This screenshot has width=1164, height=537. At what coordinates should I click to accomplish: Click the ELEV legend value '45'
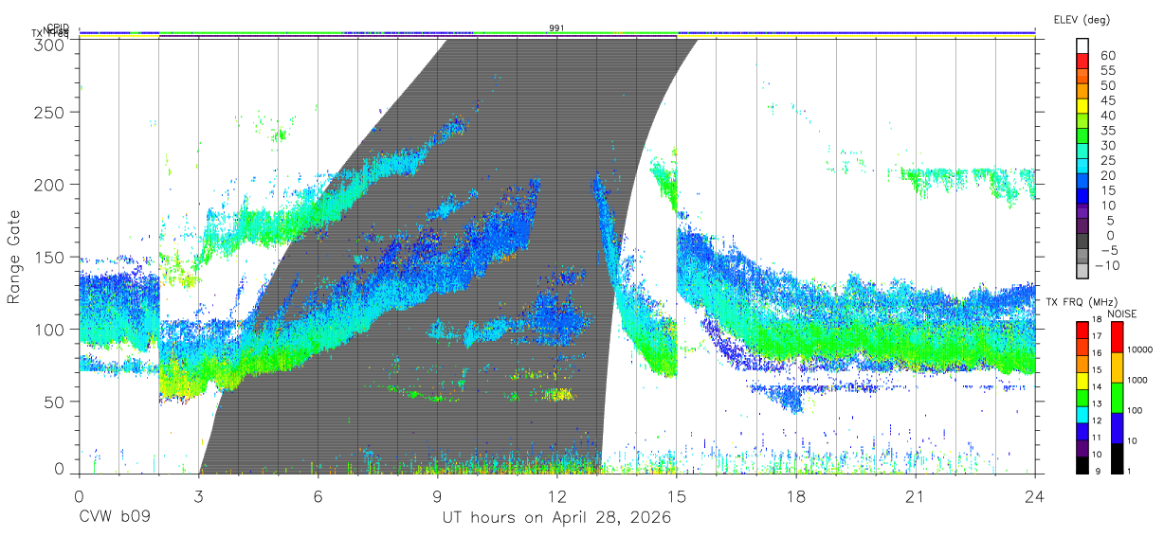pyautogui.click(x=1107, y=100)
